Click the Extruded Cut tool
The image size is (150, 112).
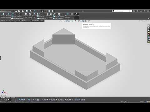coord(26,15)
